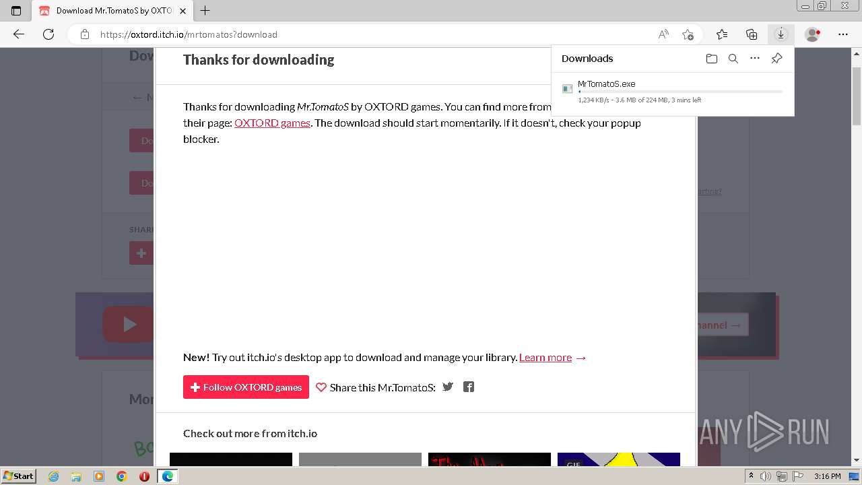Viewport: 862px width, 485px height.
Task: Click the Thanks for downloading heading
Action: [x=259, y=59]
